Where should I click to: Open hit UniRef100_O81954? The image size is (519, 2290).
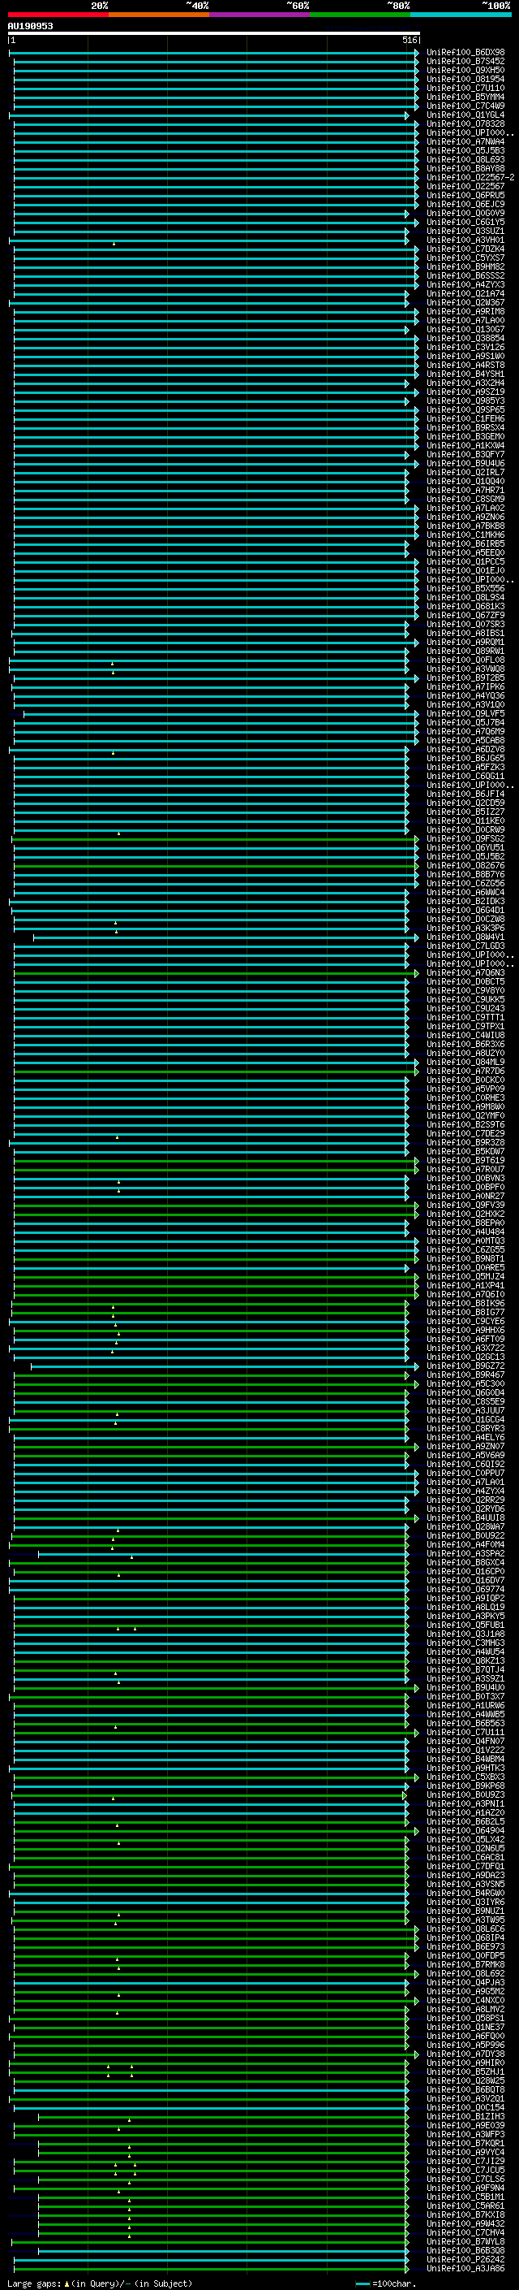coord(465,79)
